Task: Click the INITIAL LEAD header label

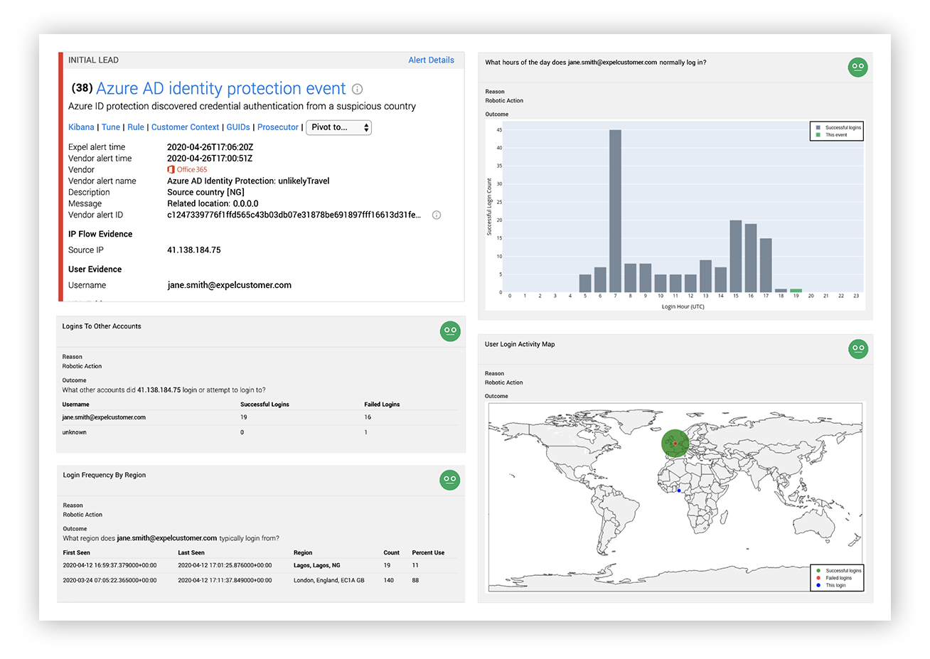Action: (x=93, y=60)
